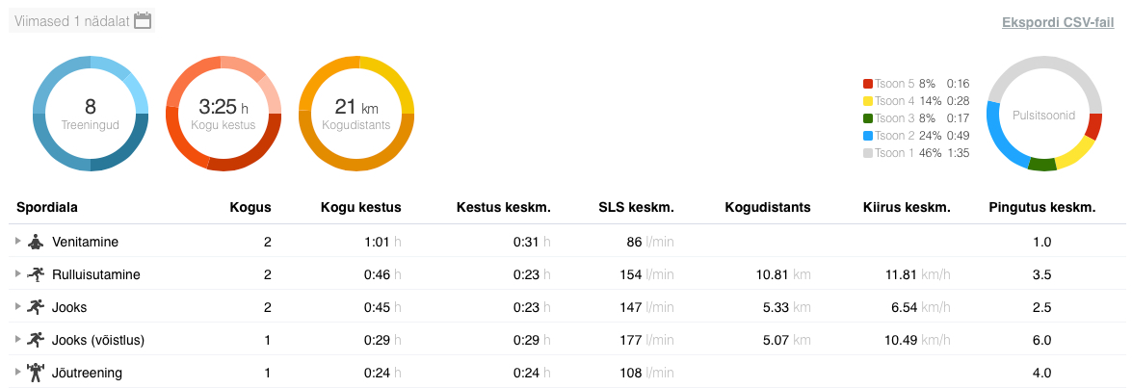Expand the Rulluisutamine row details
The image size is (1132, 388).
coord(18,274)
